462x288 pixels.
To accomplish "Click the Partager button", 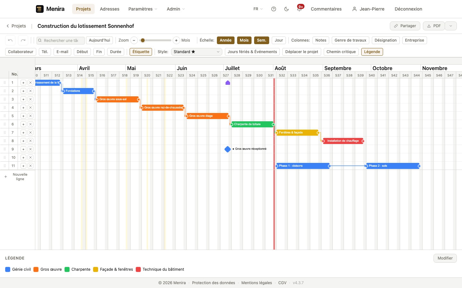I will [405, 26].
